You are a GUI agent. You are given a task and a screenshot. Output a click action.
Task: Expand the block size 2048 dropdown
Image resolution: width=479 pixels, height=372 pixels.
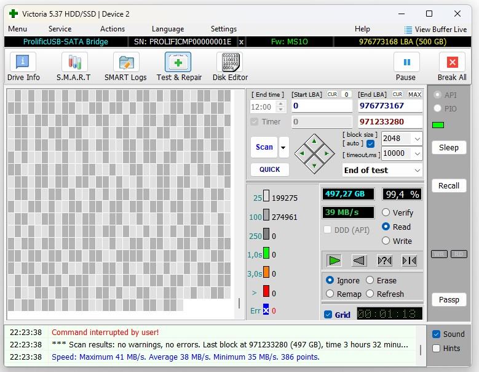[x=416, y=139]
